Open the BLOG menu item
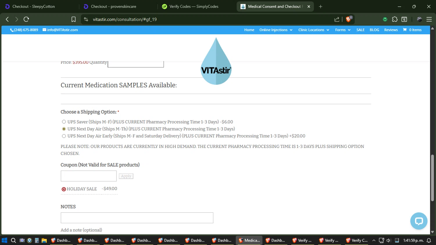The width and height of the screenshot is (436, 245). 374,30
